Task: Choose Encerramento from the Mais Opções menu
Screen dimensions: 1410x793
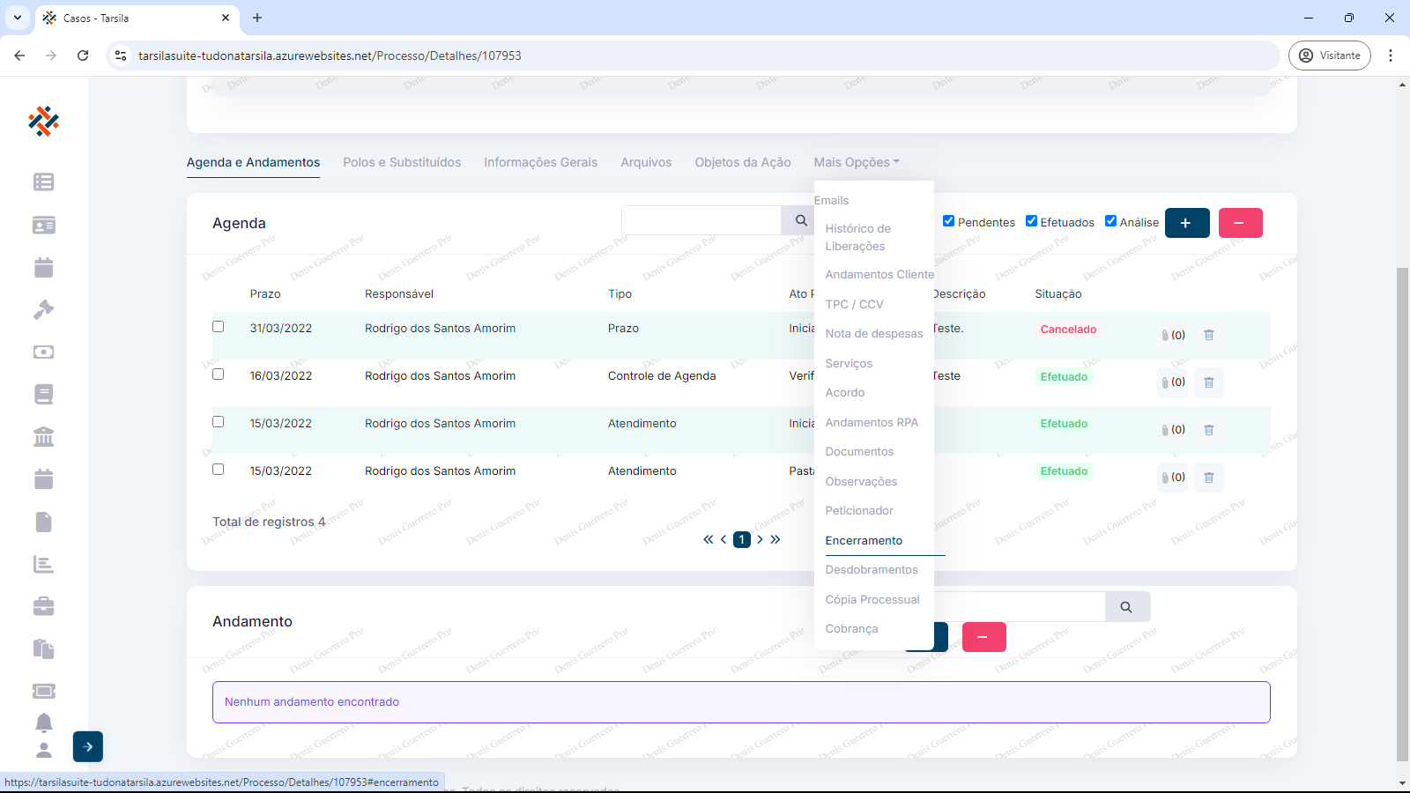Action: point(864,541)
